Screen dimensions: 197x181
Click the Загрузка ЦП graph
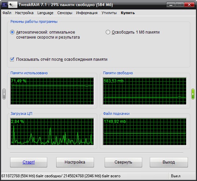click(x=52, y=132)
